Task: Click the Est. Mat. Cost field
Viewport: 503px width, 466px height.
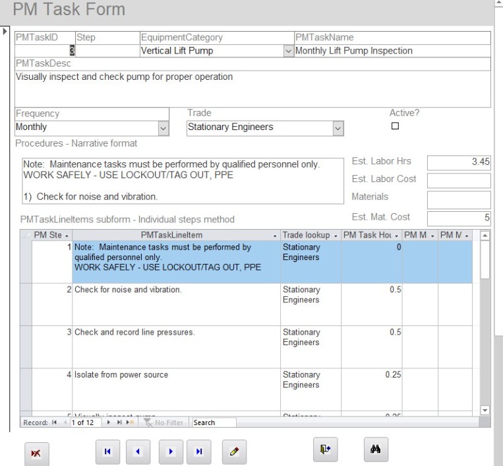Action: coord(459,218)
